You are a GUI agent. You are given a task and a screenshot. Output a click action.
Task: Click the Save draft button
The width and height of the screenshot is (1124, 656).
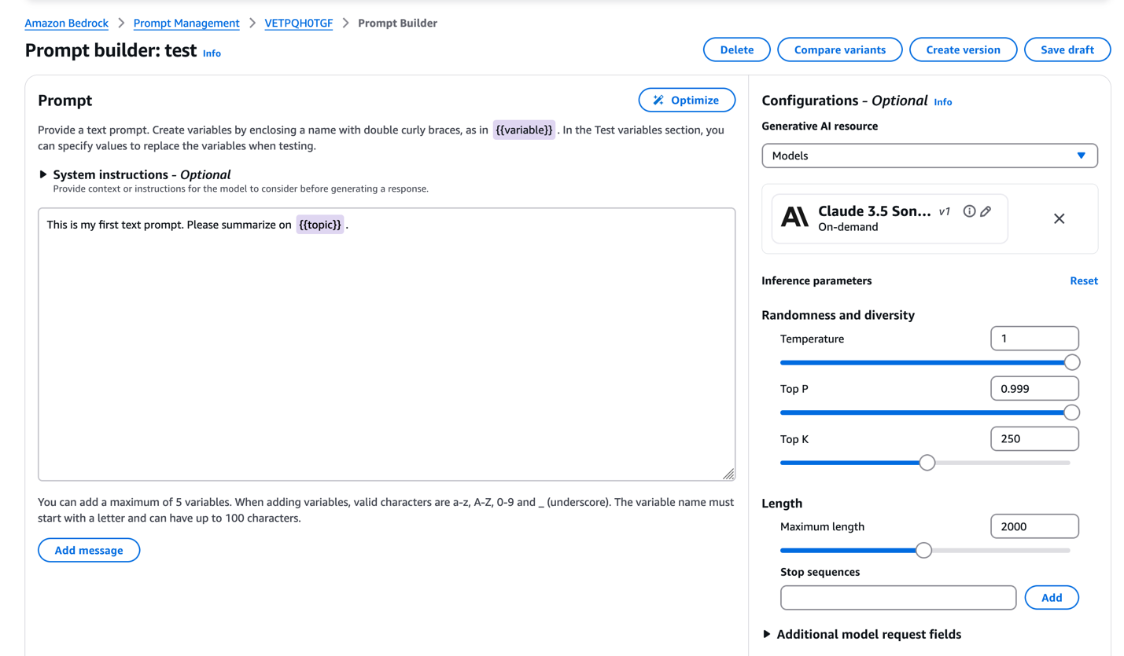click(x=1067, y=49)
